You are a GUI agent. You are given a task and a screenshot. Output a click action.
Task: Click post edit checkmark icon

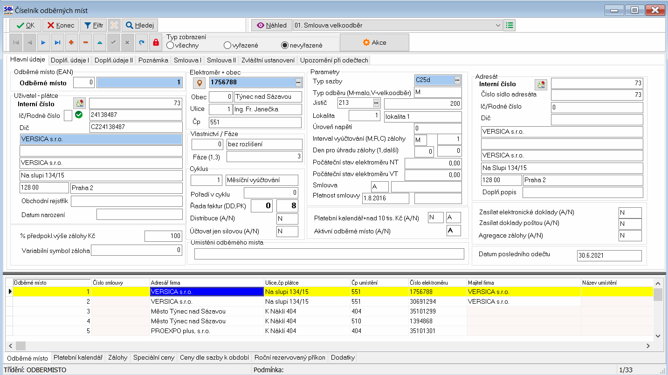pos(113,42)
